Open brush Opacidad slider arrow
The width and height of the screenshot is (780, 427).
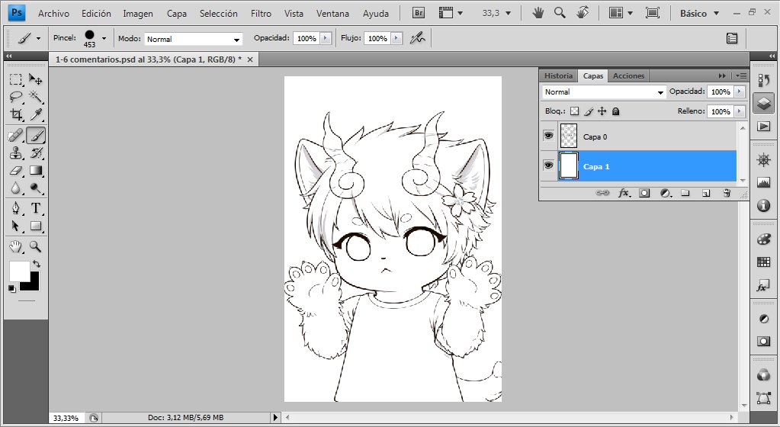pyautogui.click(x=326, y=38)
